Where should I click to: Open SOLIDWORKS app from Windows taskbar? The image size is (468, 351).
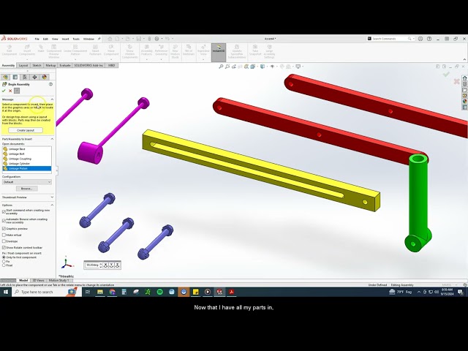219,292
